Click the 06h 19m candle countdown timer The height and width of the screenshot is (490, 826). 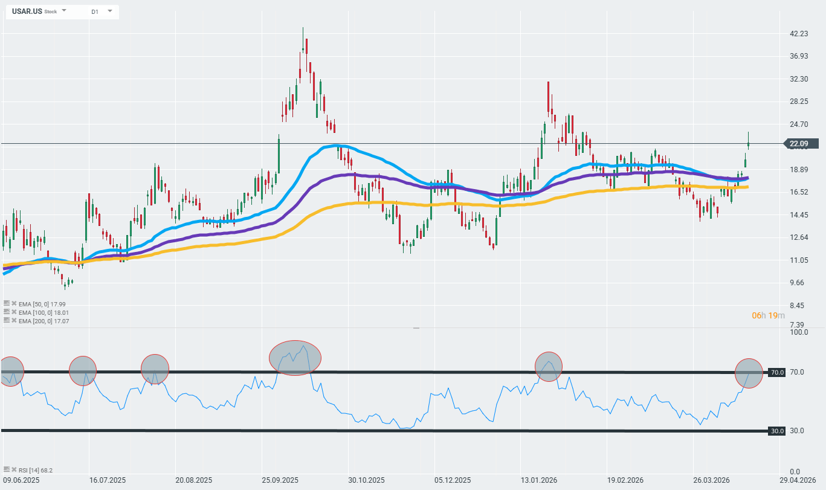pos(768,315)
